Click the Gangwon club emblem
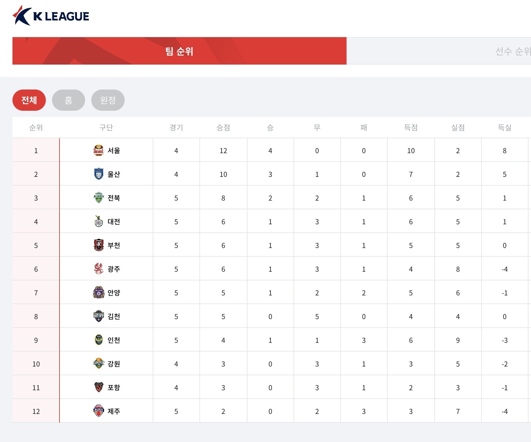The height and width of the screenshot is (442, 531). click(x=98, y=364)
